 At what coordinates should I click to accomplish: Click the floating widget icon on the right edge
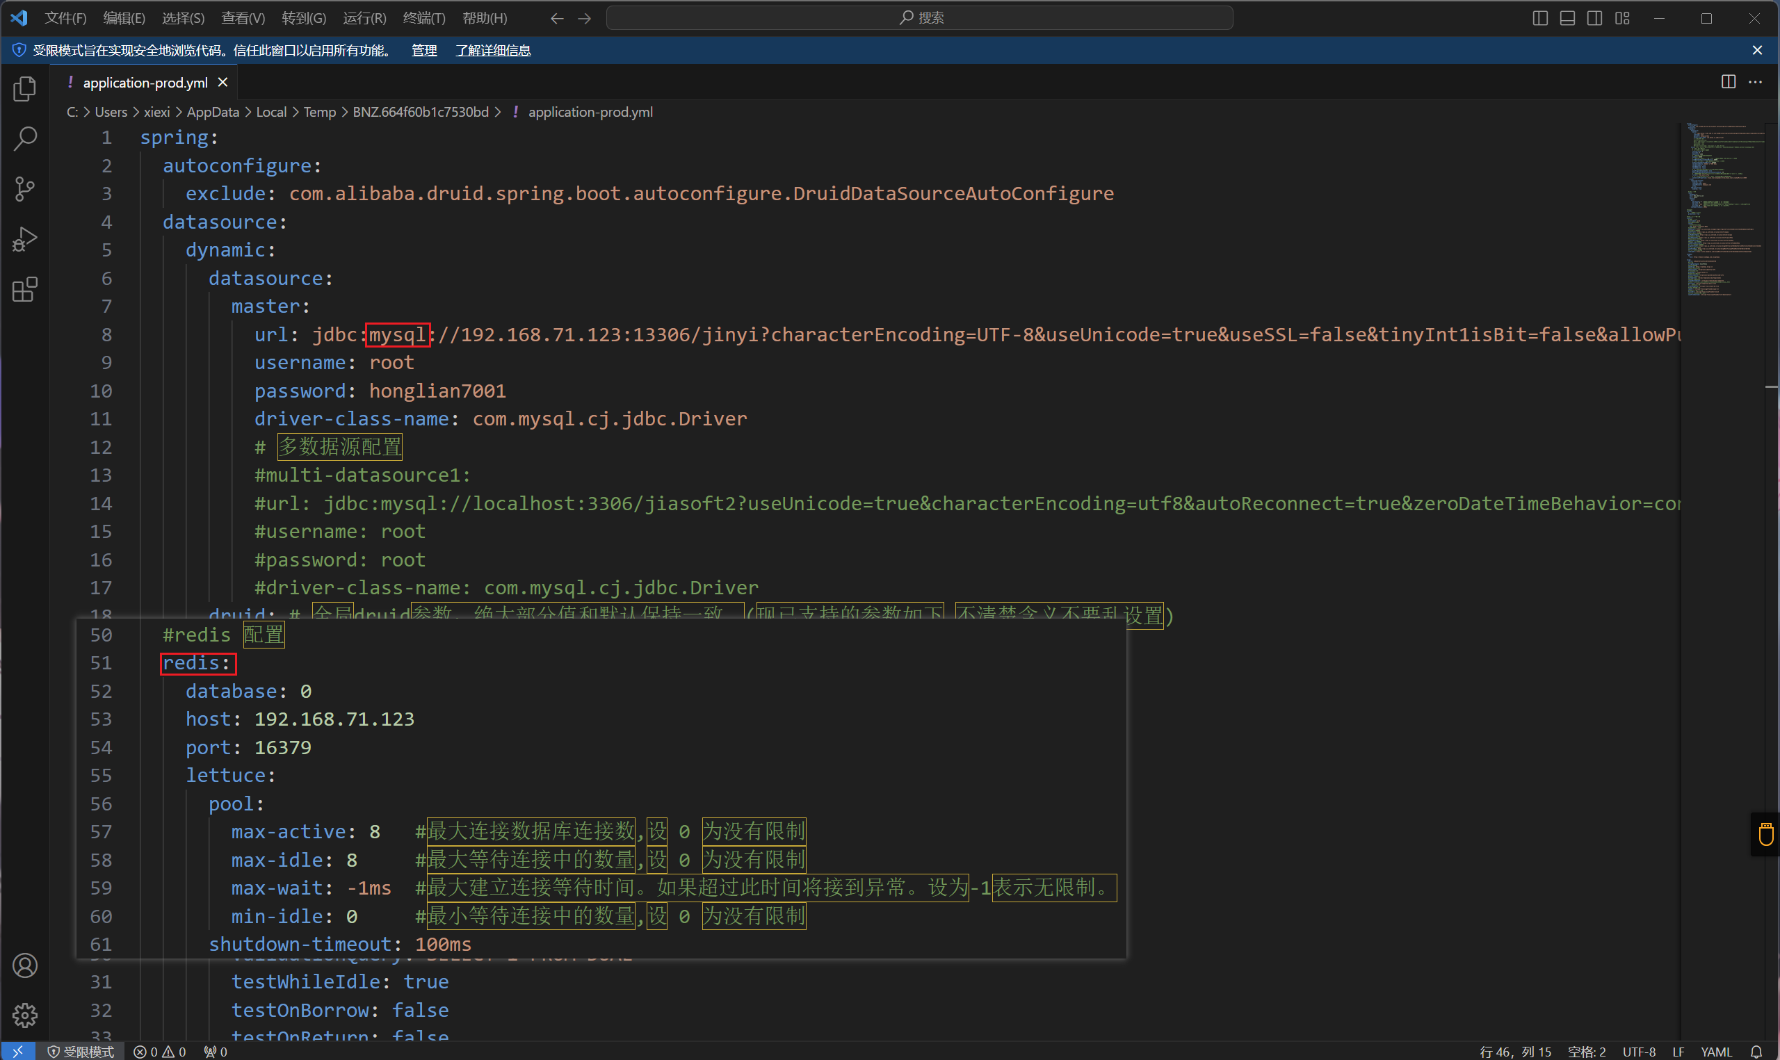click(1765, 833)
